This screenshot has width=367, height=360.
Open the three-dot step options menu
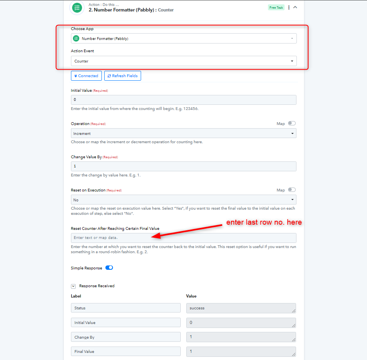tap(289, 8)
